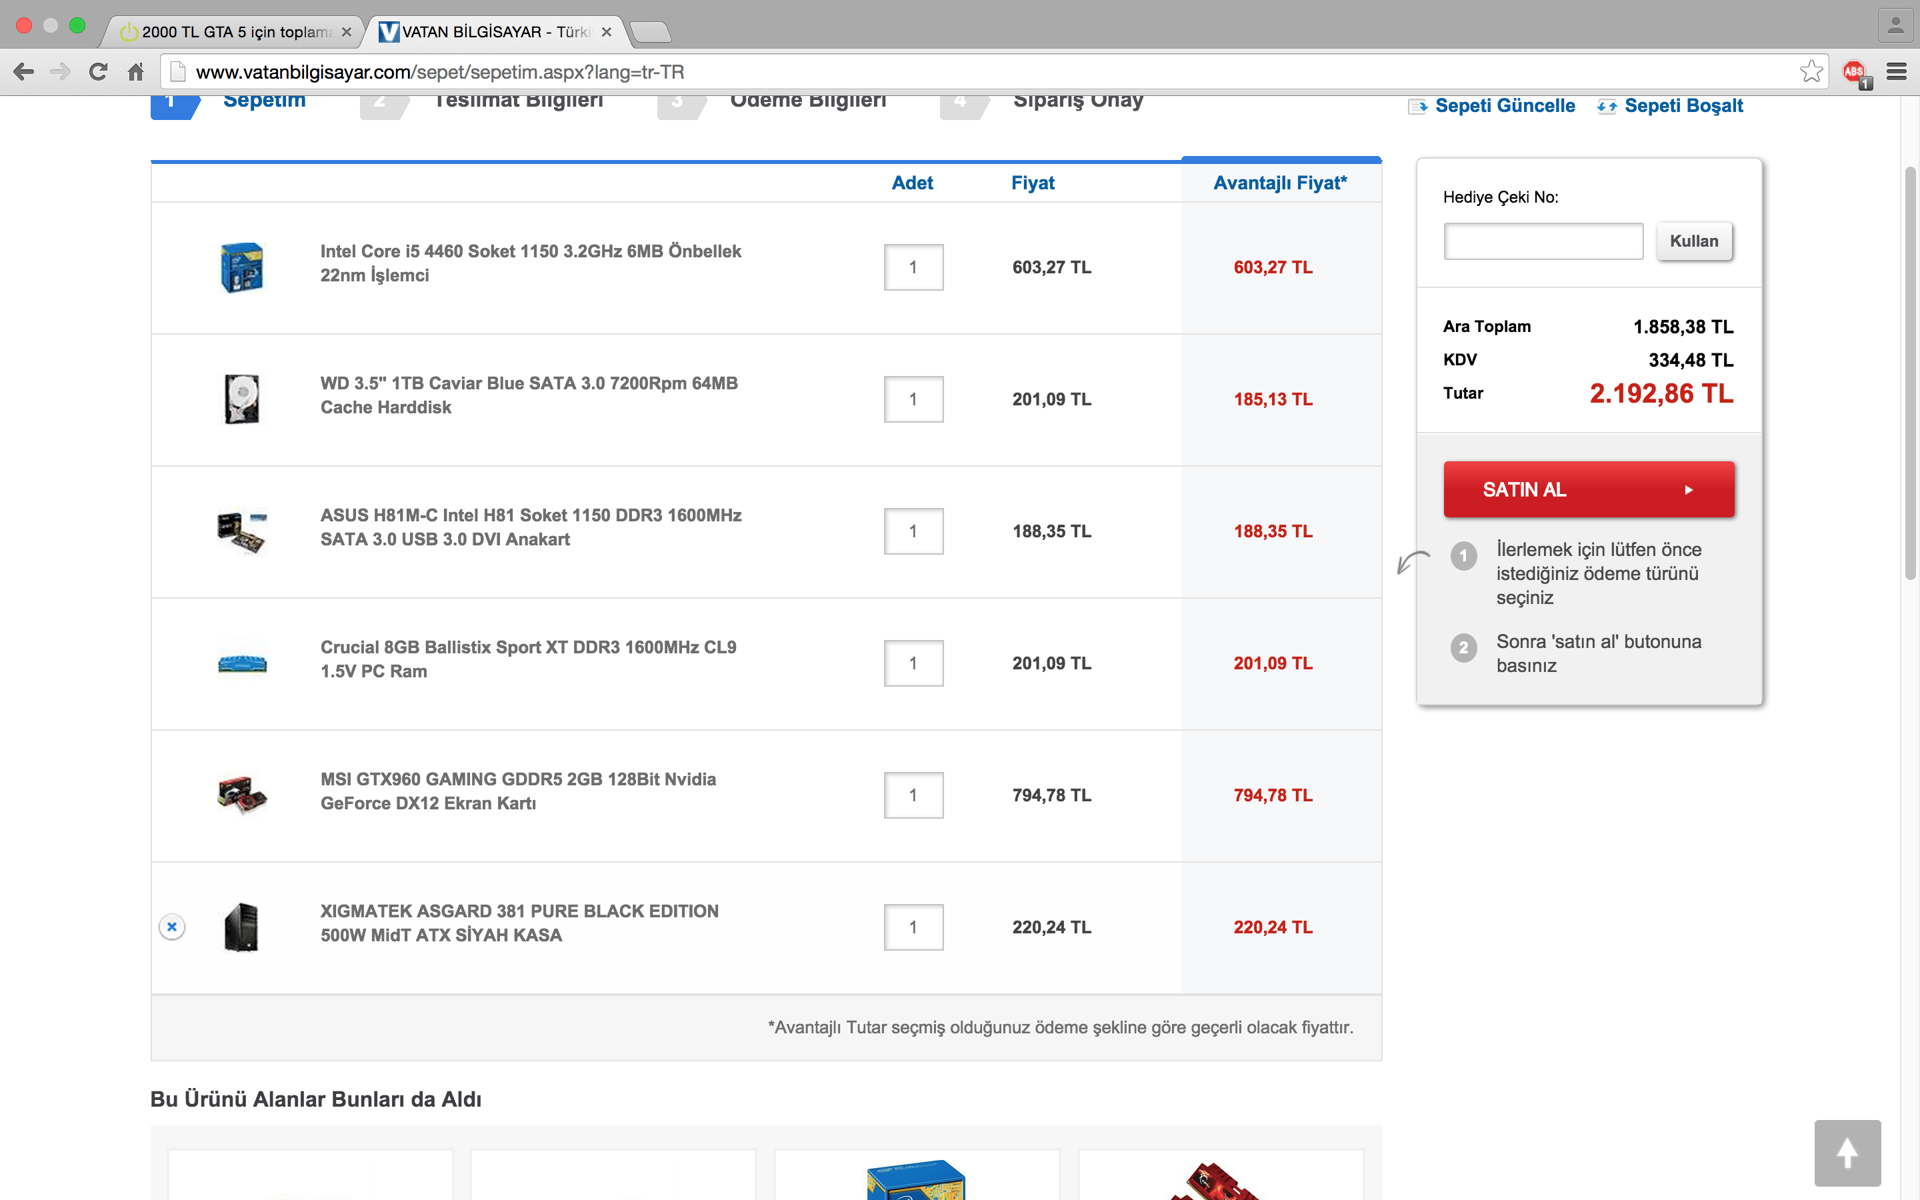1920x1200 pixels.
Task: Close the VATAN BİLGİSAYAR tab
Action: pyautogui.click(x=606, y=33)
